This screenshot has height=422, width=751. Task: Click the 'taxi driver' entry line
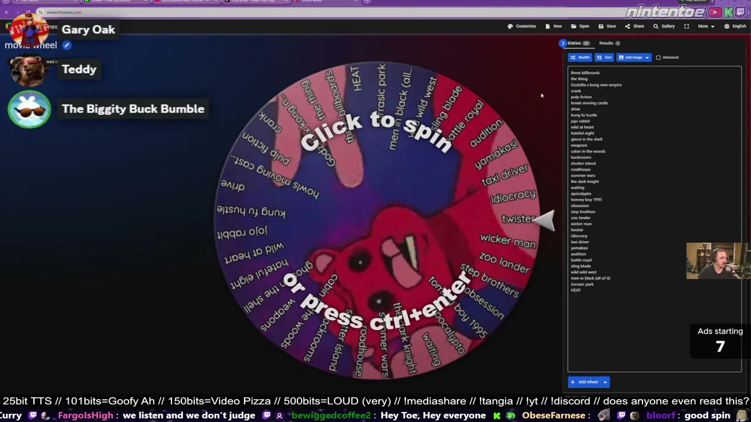pos(580,242)
